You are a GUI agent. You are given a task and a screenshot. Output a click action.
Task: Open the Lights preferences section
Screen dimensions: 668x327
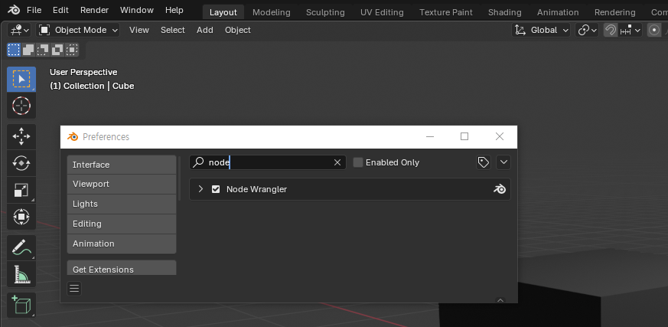122,204
